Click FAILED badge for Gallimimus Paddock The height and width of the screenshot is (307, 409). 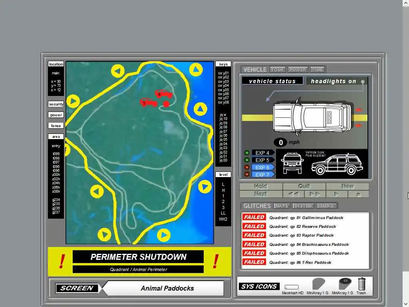254,217
